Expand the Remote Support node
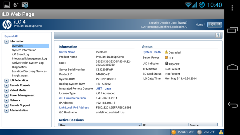The width and height of the screenshot is (240, 135). click(6, 105)
